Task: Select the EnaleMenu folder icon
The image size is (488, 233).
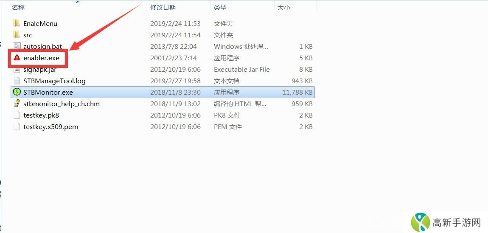Action: [x=17, y=23]
